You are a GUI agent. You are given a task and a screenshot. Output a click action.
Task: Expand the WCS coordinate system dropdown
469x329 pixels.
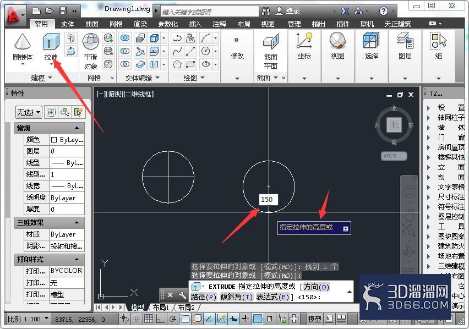tap(394, 156)
